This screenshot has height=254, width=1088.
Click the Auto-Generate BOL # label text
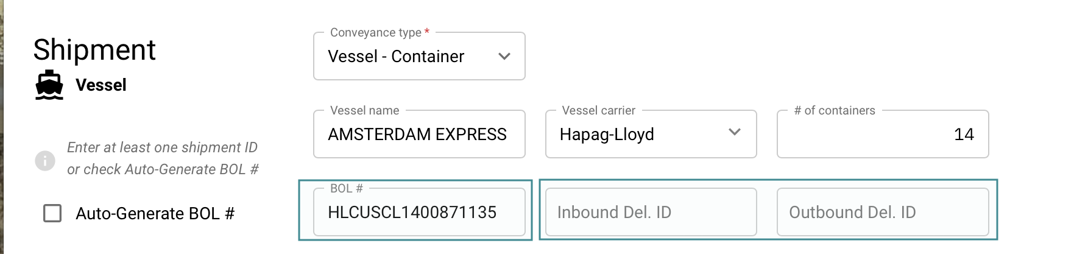(155, 214)
